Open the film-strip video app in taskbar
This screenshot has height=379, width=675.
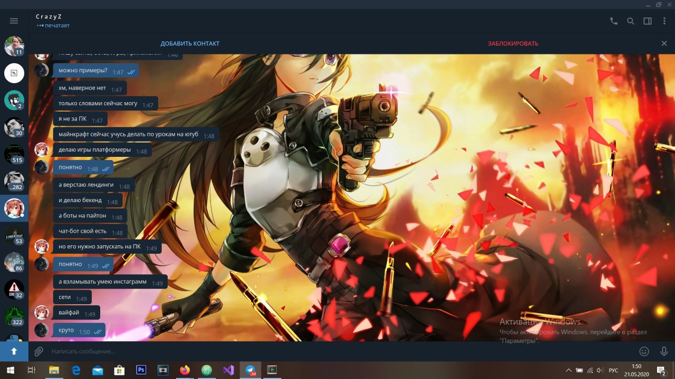pos(162,370)
